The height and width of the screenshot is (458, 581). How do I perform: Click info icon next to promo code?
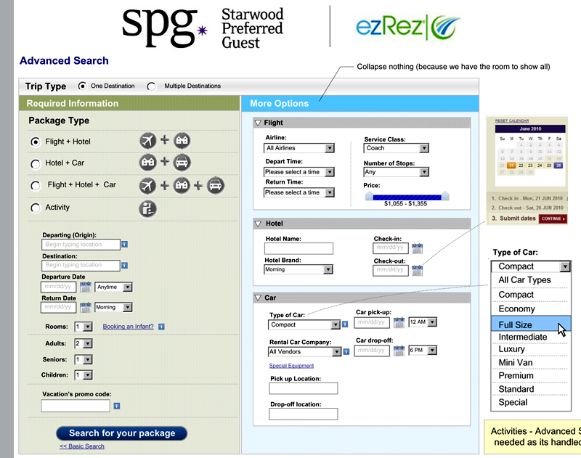(116, 406)
